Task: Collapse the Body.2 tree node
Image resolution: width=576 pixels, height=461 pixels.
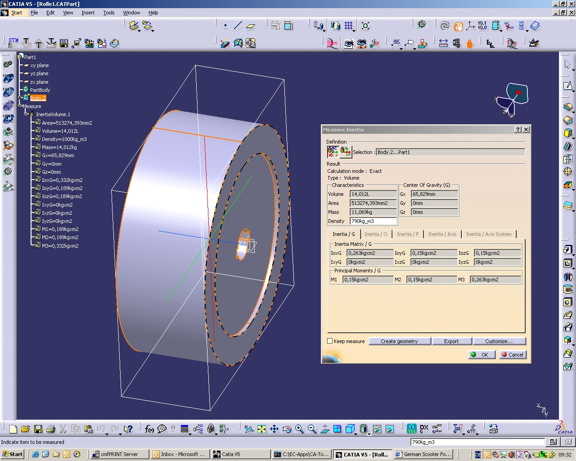Action: 20,98
